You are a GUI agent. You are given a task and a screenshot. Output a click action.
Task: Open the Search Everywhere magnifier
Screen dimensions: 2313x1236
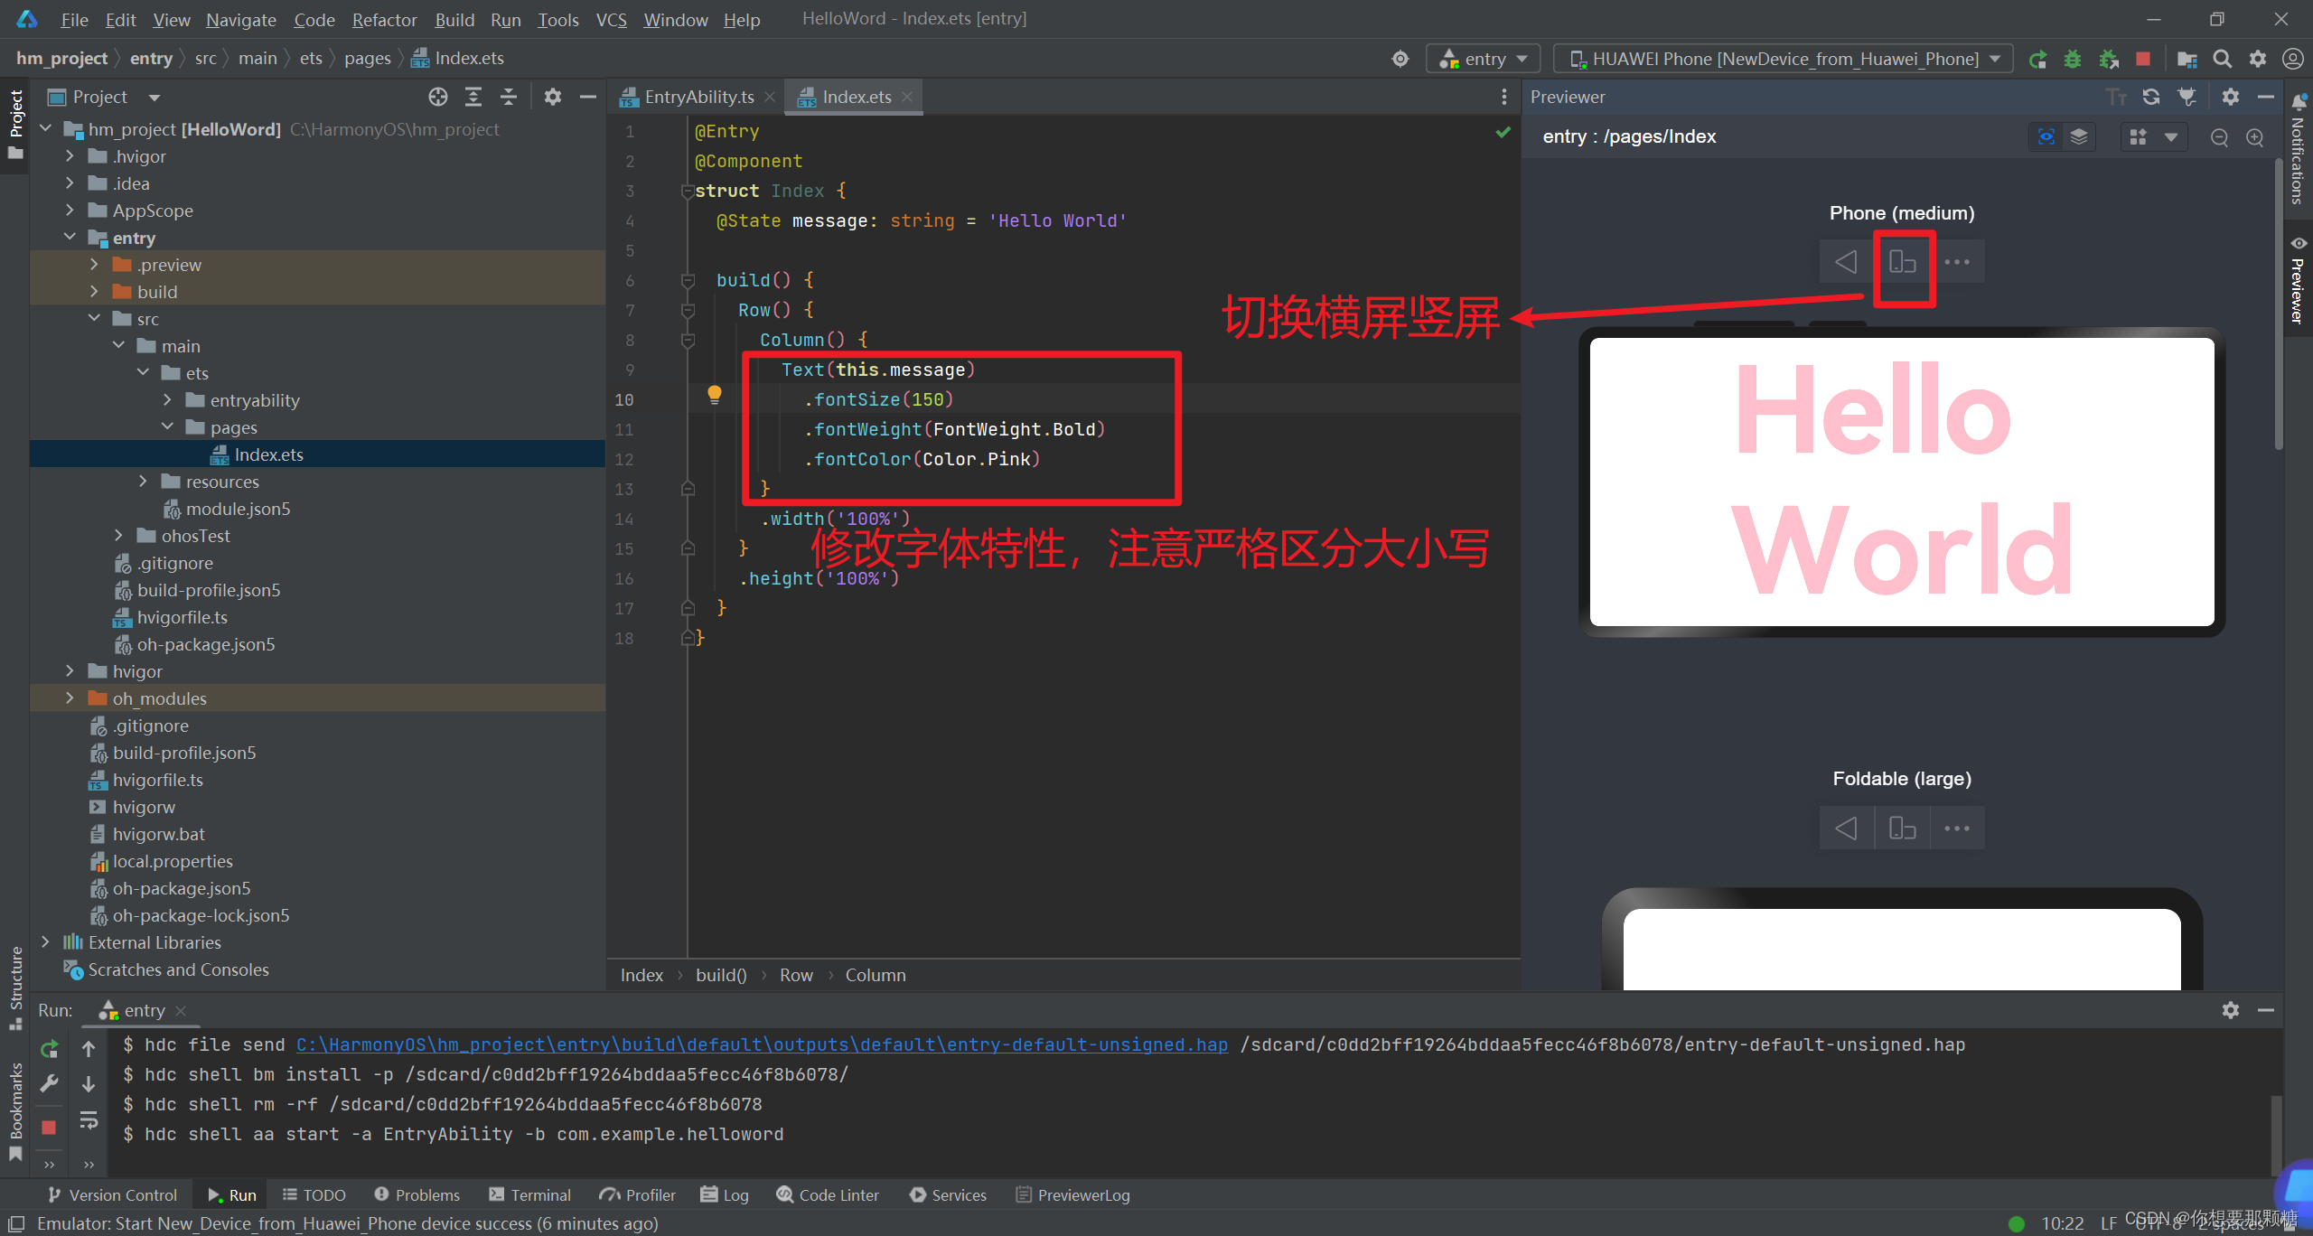(2222, 59)
